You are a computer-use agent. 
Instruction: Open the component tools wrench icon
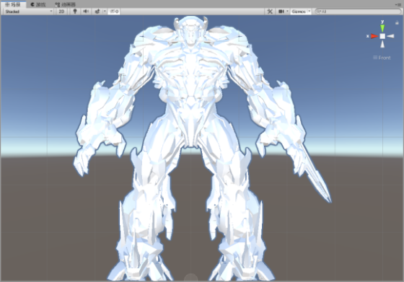pyautogui.click(x=270, y=12)
